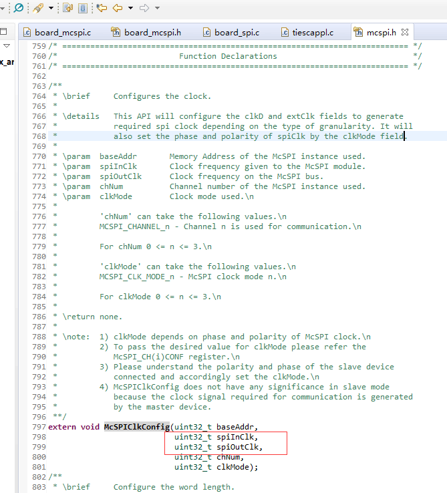Screen dimensions: 447x493
Task: Click '\brief Configures the clock.' line
Action: point(137,96)
